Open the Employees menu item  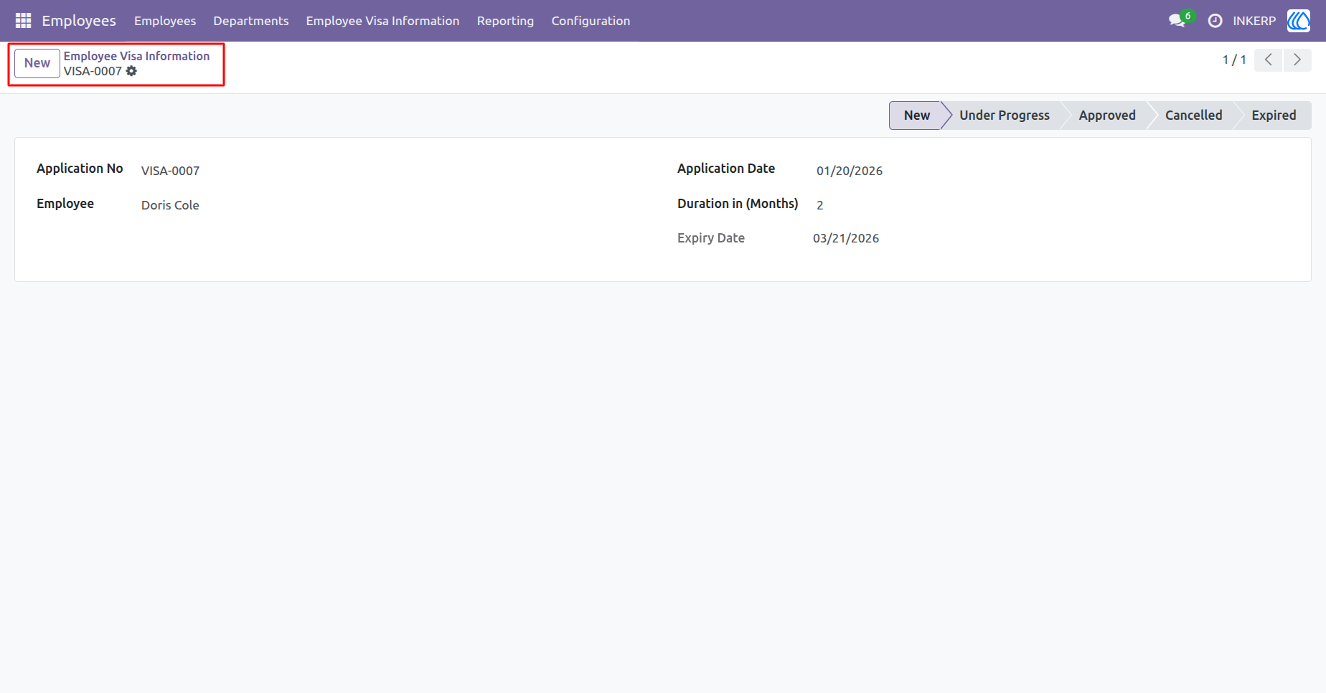click(165, 21)
